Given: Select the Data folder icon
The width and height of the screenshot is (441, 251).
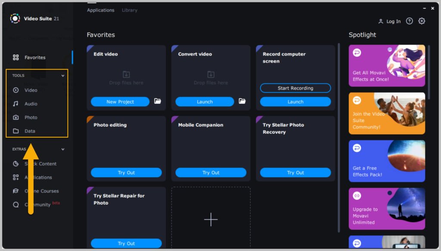Looking at the screenshot, I should point(16,131).
